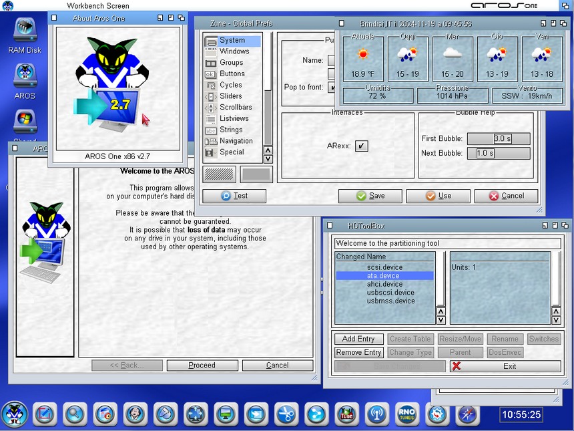
Task: Click Add Entry in HDToolBox
Action: point(358,339)
